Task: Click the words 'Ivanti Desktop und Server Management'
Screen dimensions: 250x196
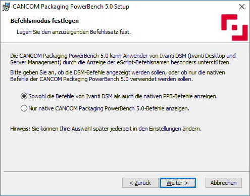Action: (x=123, y=59)
